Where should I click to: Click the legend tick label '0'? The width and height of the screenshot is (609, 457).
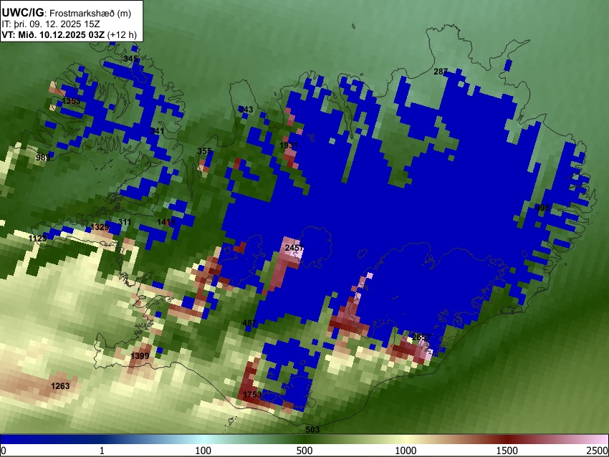point(4,451)
